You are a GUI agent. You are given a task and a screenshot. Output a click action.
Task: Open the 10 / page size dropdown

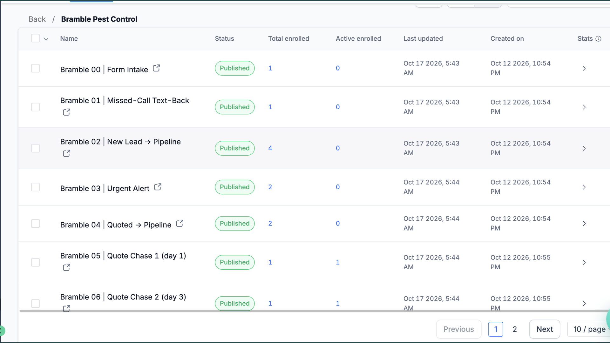pyautogui.click(x=589, y=329)
